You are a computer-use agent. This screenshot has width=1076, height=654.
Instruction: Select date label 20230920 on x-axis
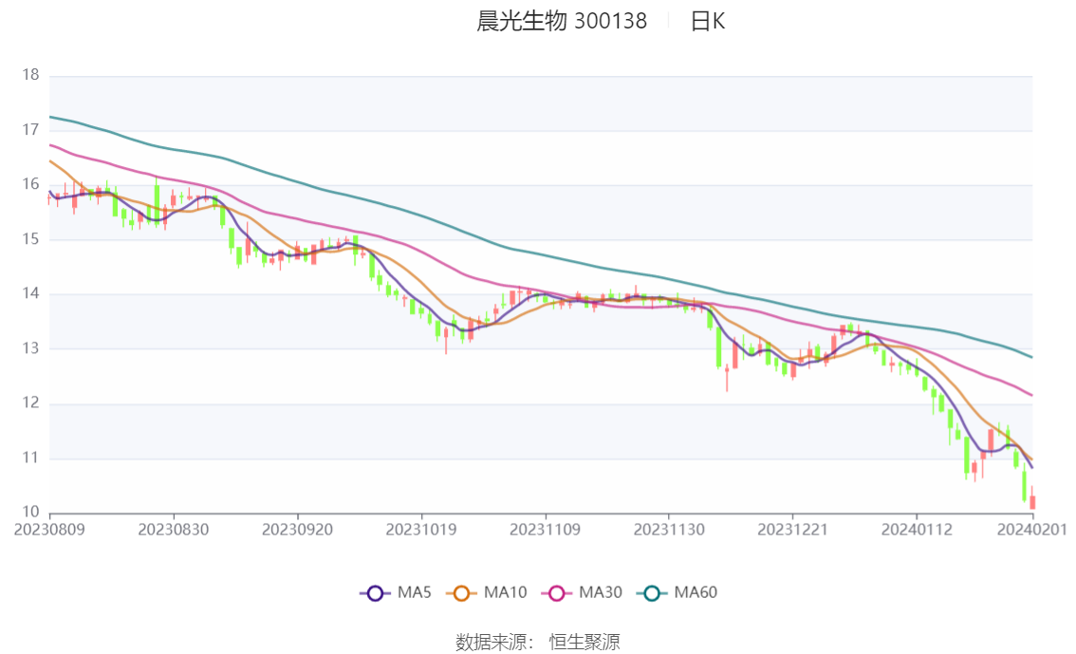click(x=297, y=530)
